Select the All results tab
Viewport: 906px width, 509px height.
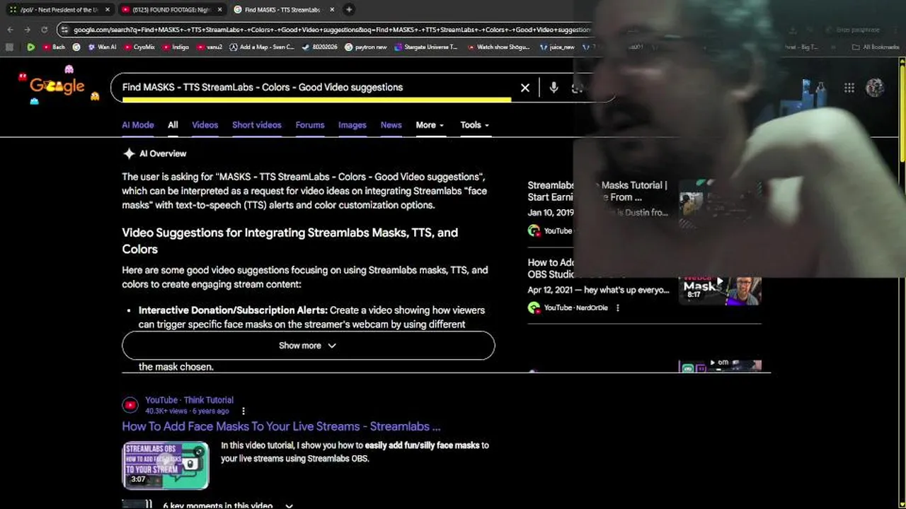(173, 125)
